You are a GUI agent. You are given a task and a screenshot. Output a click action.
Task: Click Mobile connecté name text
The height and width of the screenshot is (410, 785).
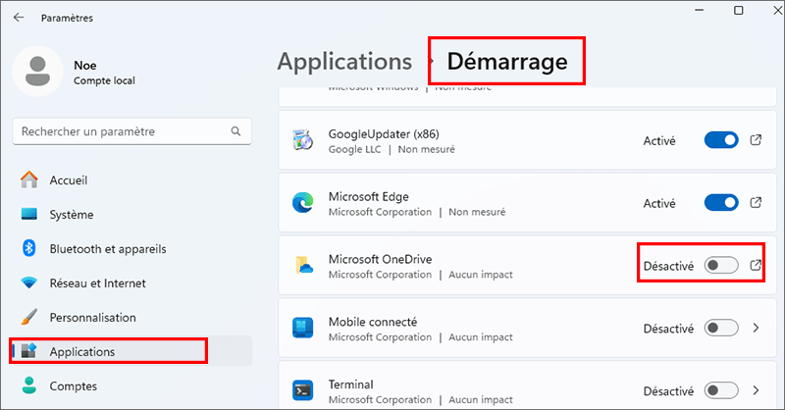(x=373, y=322)
